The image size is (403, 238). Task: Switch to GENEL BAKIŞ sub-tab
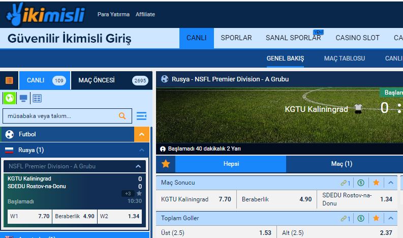[x=285, y=58]
